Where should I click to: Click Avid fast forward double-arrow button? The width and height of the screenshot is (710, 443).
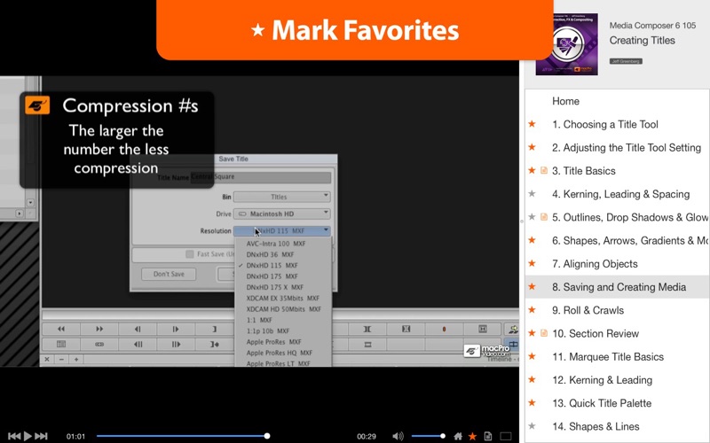(99, 329)
